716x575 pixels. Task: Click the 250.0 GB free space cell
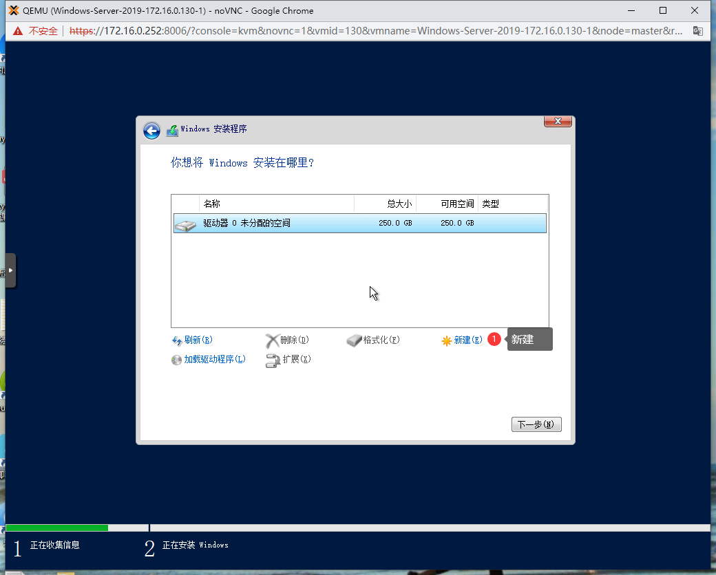point(457,223)
